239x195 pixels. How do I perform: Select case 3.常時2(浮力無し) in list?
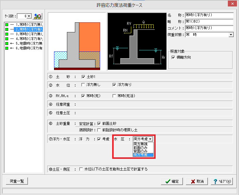coord(29,34)
